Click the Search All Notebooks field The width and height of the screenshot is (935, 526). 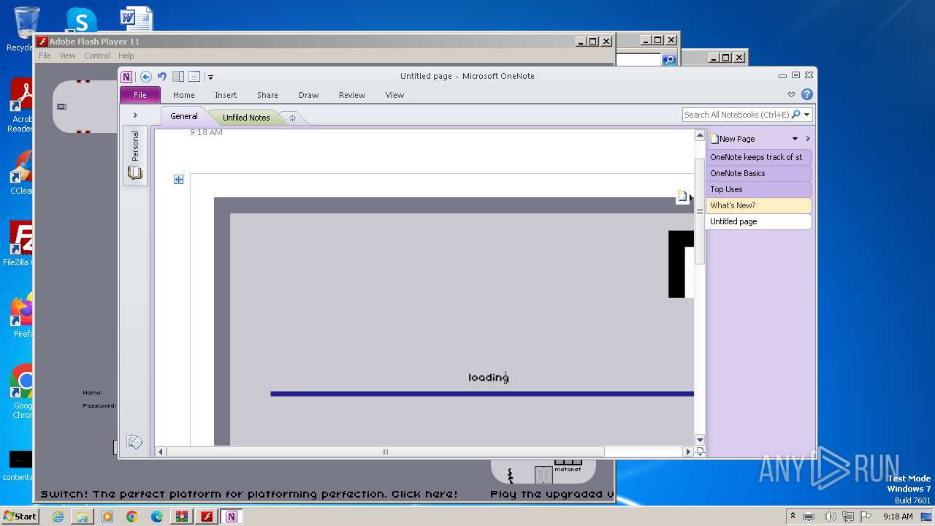pyautogui.click(x=736, y=115)
